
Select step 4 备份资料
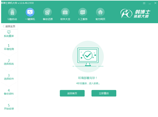[x=9, y=92]
